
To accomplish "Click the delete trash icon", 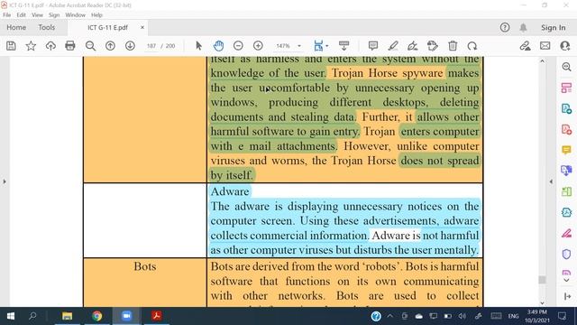I will [453, 46].
